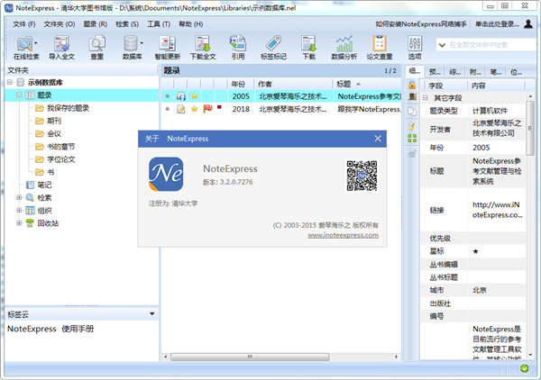The height and width of the screenshot is (380, 541).
Task: Open the 帮助(H) menu
Action: click(x=190, y=23)
